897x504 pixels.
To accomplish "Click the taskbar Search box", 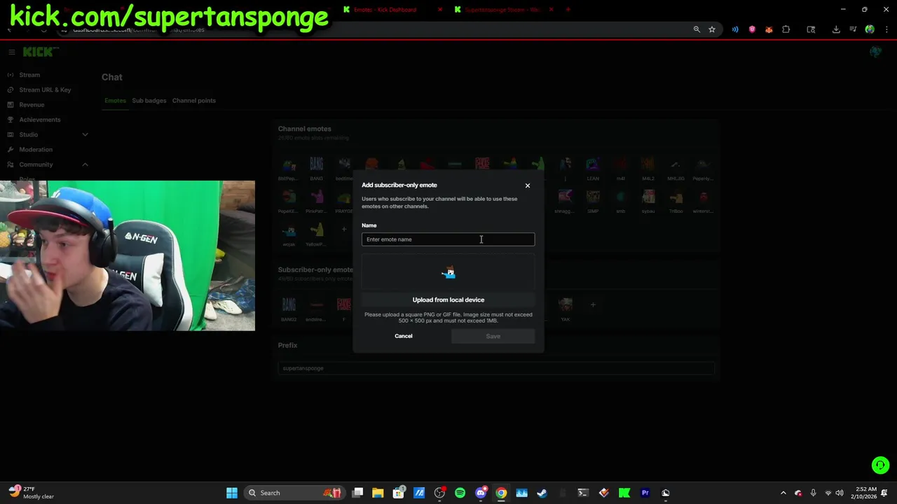I will (294, 493).
